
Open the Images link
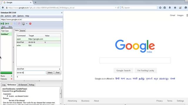[180, 15]
